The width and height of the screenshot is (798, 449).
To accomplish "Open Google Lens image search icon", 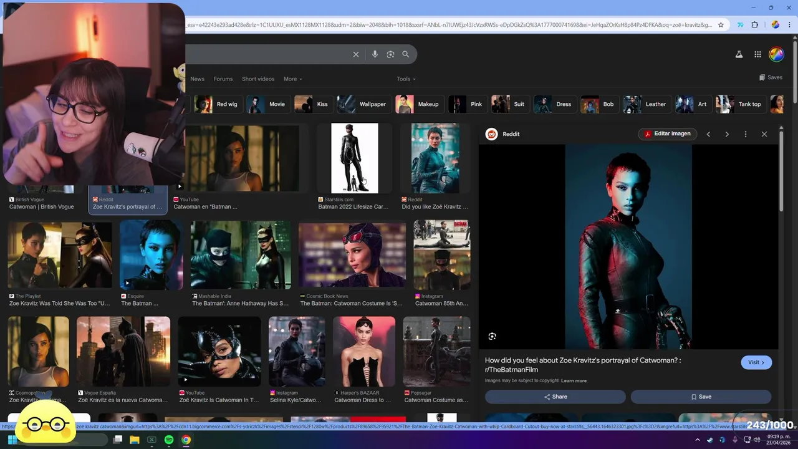I will tap(390, 54).
